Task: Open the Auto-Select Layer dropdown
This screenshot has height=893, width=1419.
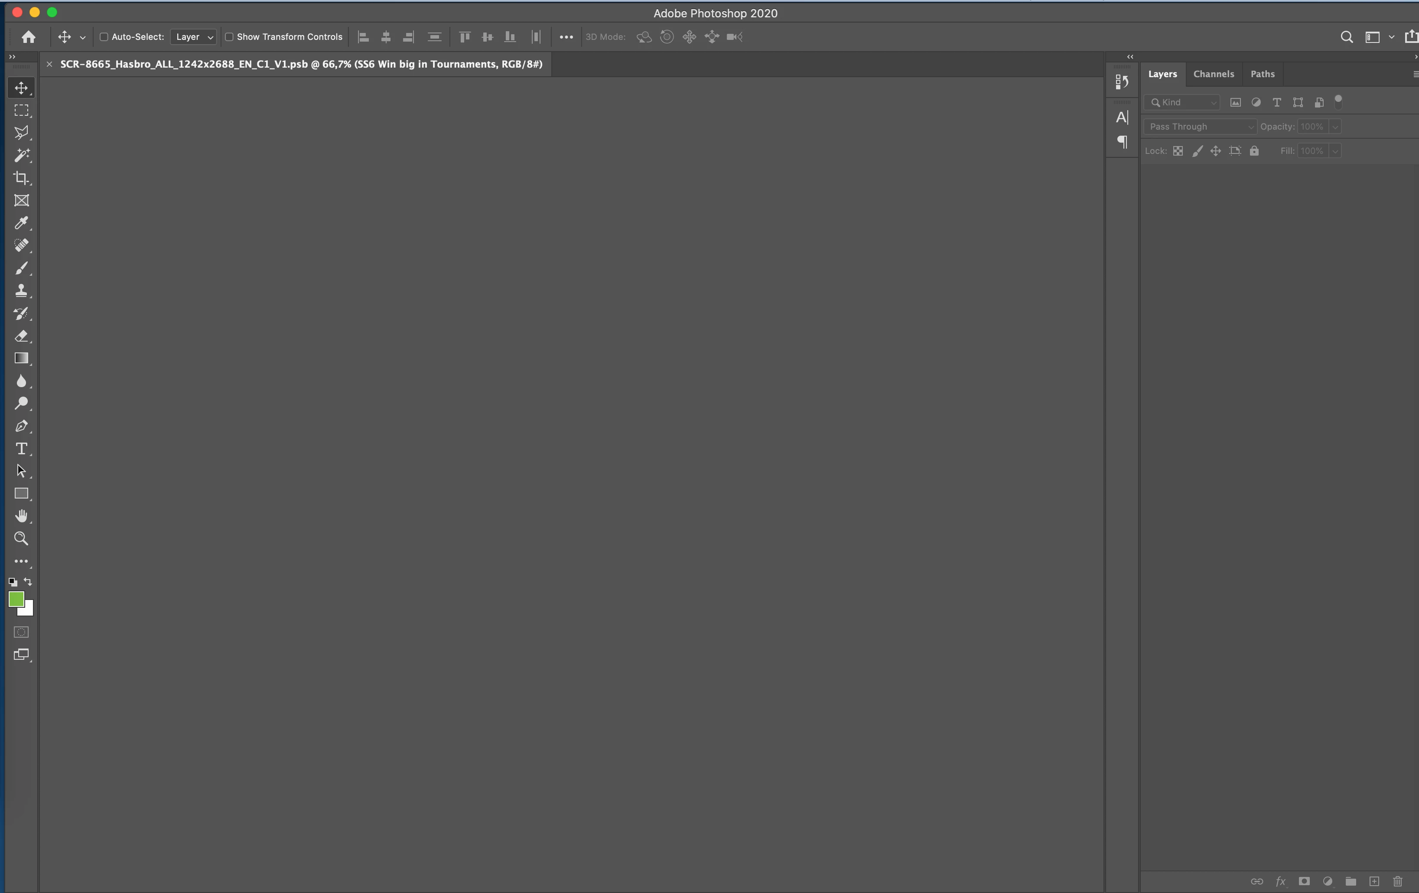Action: [193, 37]
